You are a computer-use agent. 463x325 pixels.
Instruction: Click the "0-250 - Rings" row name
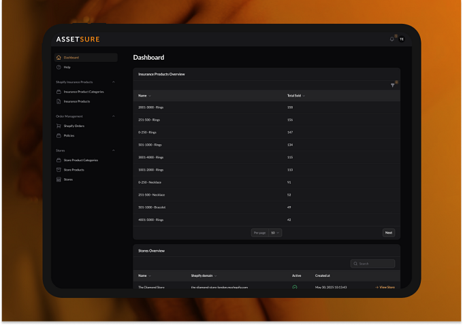147,133
